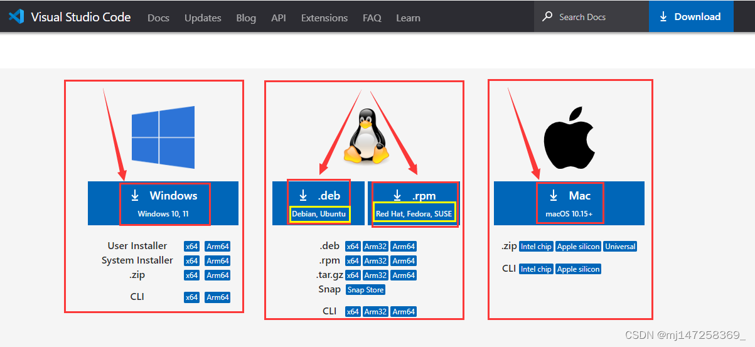Select x64 in Linux .rpm row

[x=353, y=260]
